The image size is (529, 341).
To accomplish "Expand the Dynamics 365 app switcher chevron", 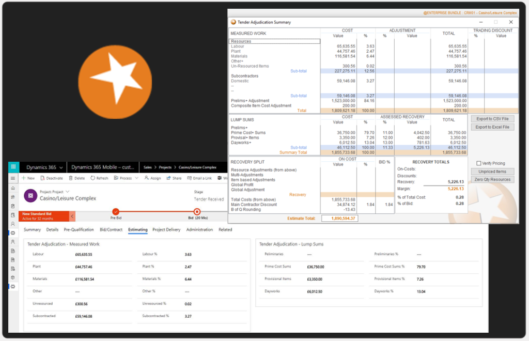I will pos(61,167).
